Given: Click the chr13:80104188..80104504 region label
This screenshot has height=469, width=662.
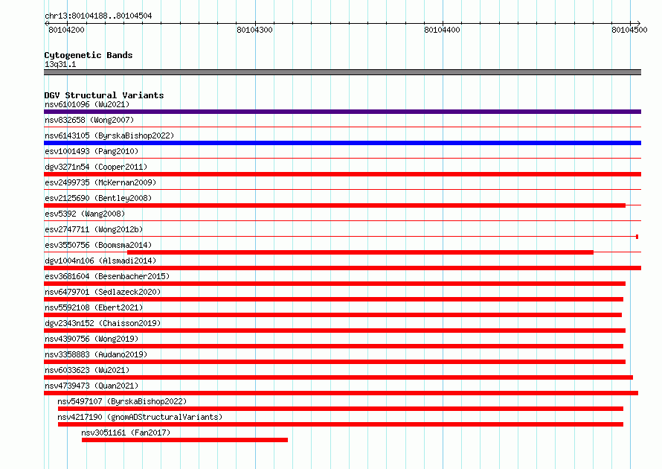Looking at the screenshot, I should pos(98,16).
